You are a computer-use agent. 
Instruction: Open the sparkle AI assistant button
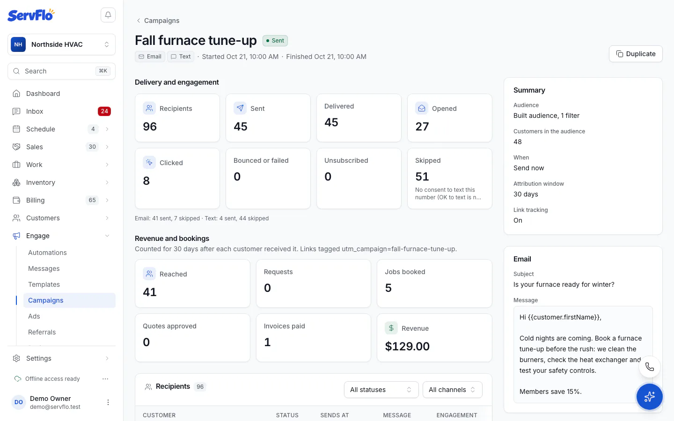point(650,397)
